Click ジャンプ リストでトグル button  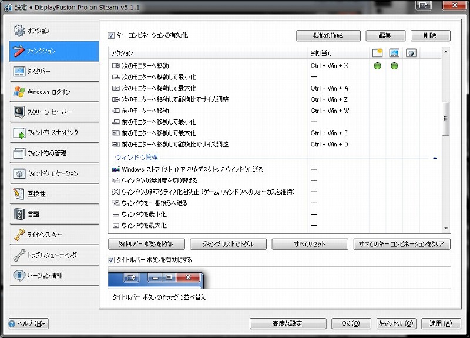[x=228, y=244]
